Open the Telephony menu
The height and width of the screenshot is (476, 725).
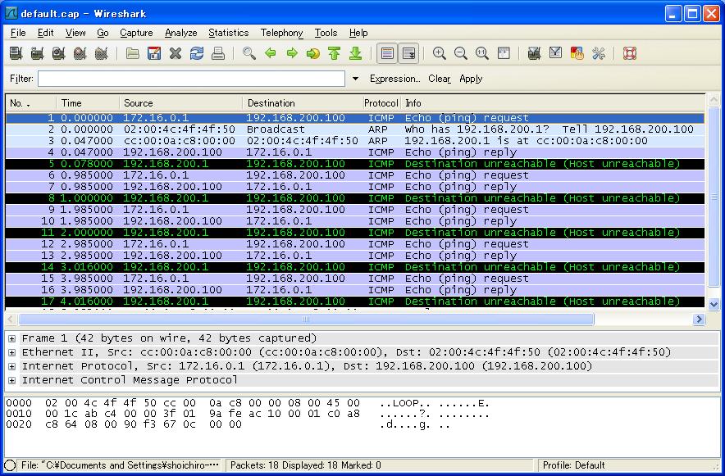pyautogui.click(x=281, y=33)
